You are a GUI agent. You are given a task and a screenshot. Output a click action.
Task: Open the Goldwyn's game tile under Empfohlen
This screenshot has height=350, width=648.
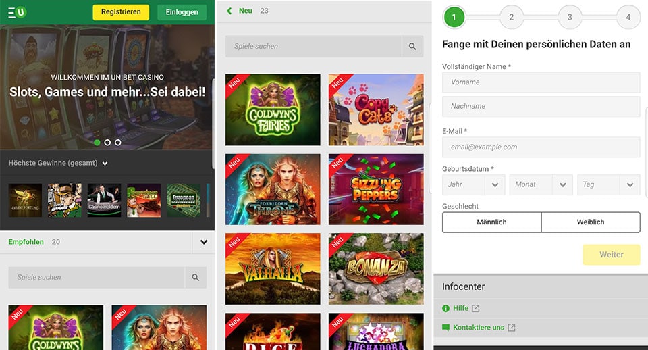coord(56,328)
